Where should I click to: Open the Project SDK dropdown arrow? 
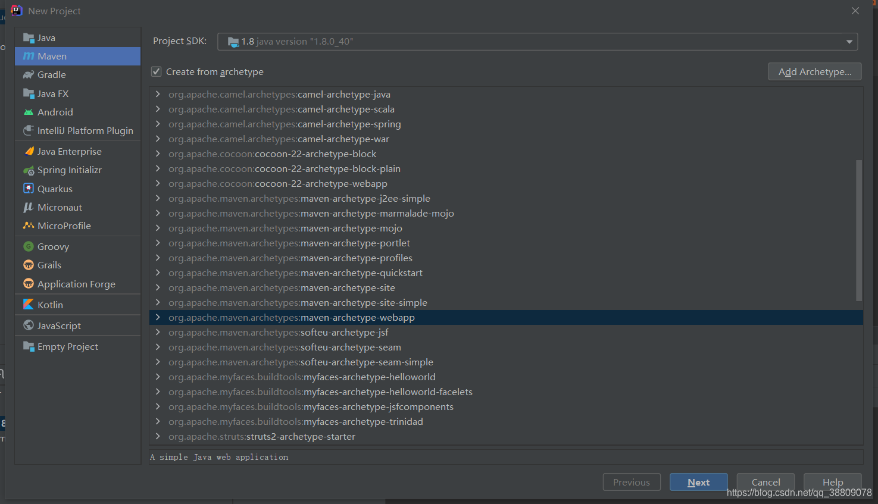click(x=849, y=42)
